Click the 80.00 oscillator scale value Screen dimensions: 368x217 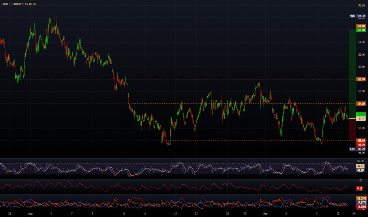tap(360, 161)
